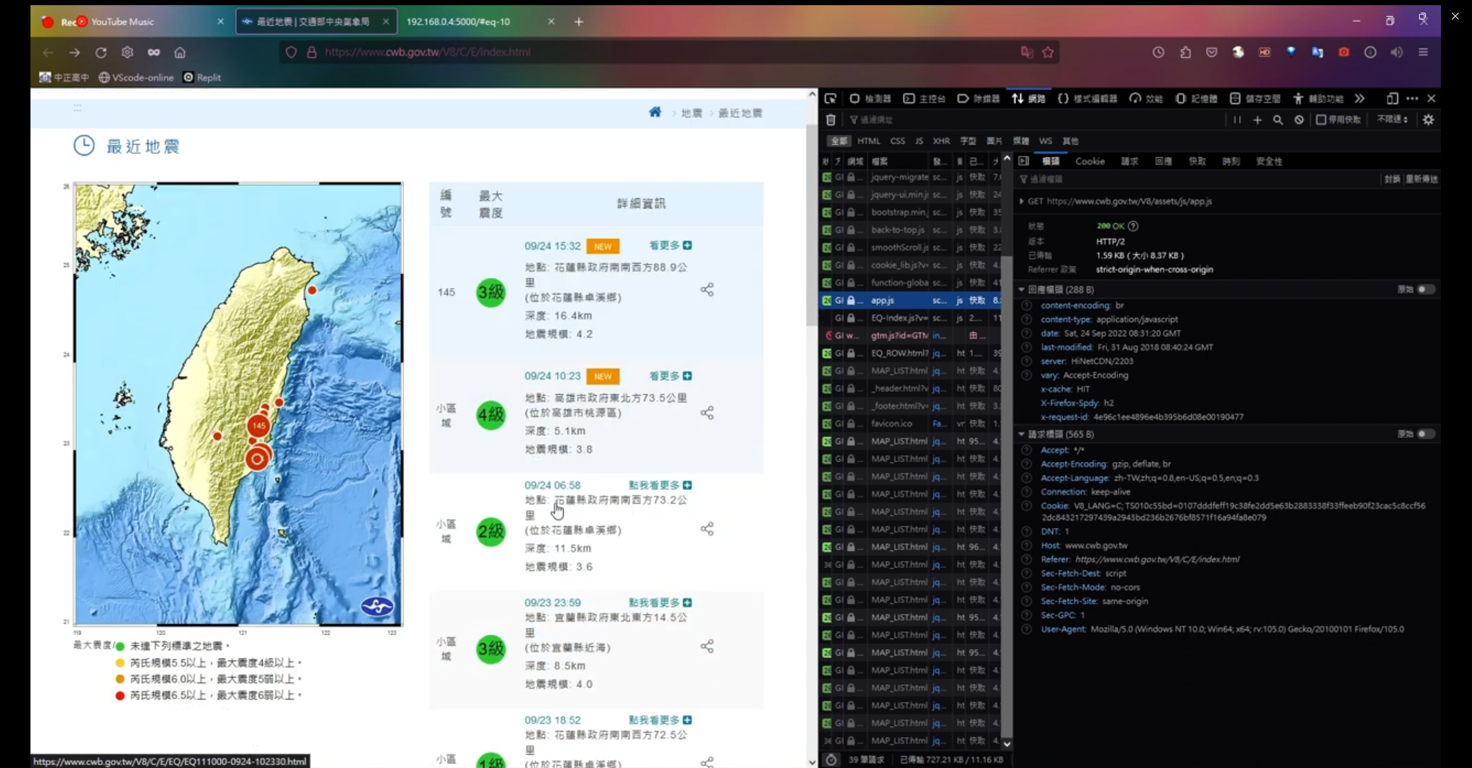Switch to Cookie tab in request details
1472x768 pixels.
1090,161
